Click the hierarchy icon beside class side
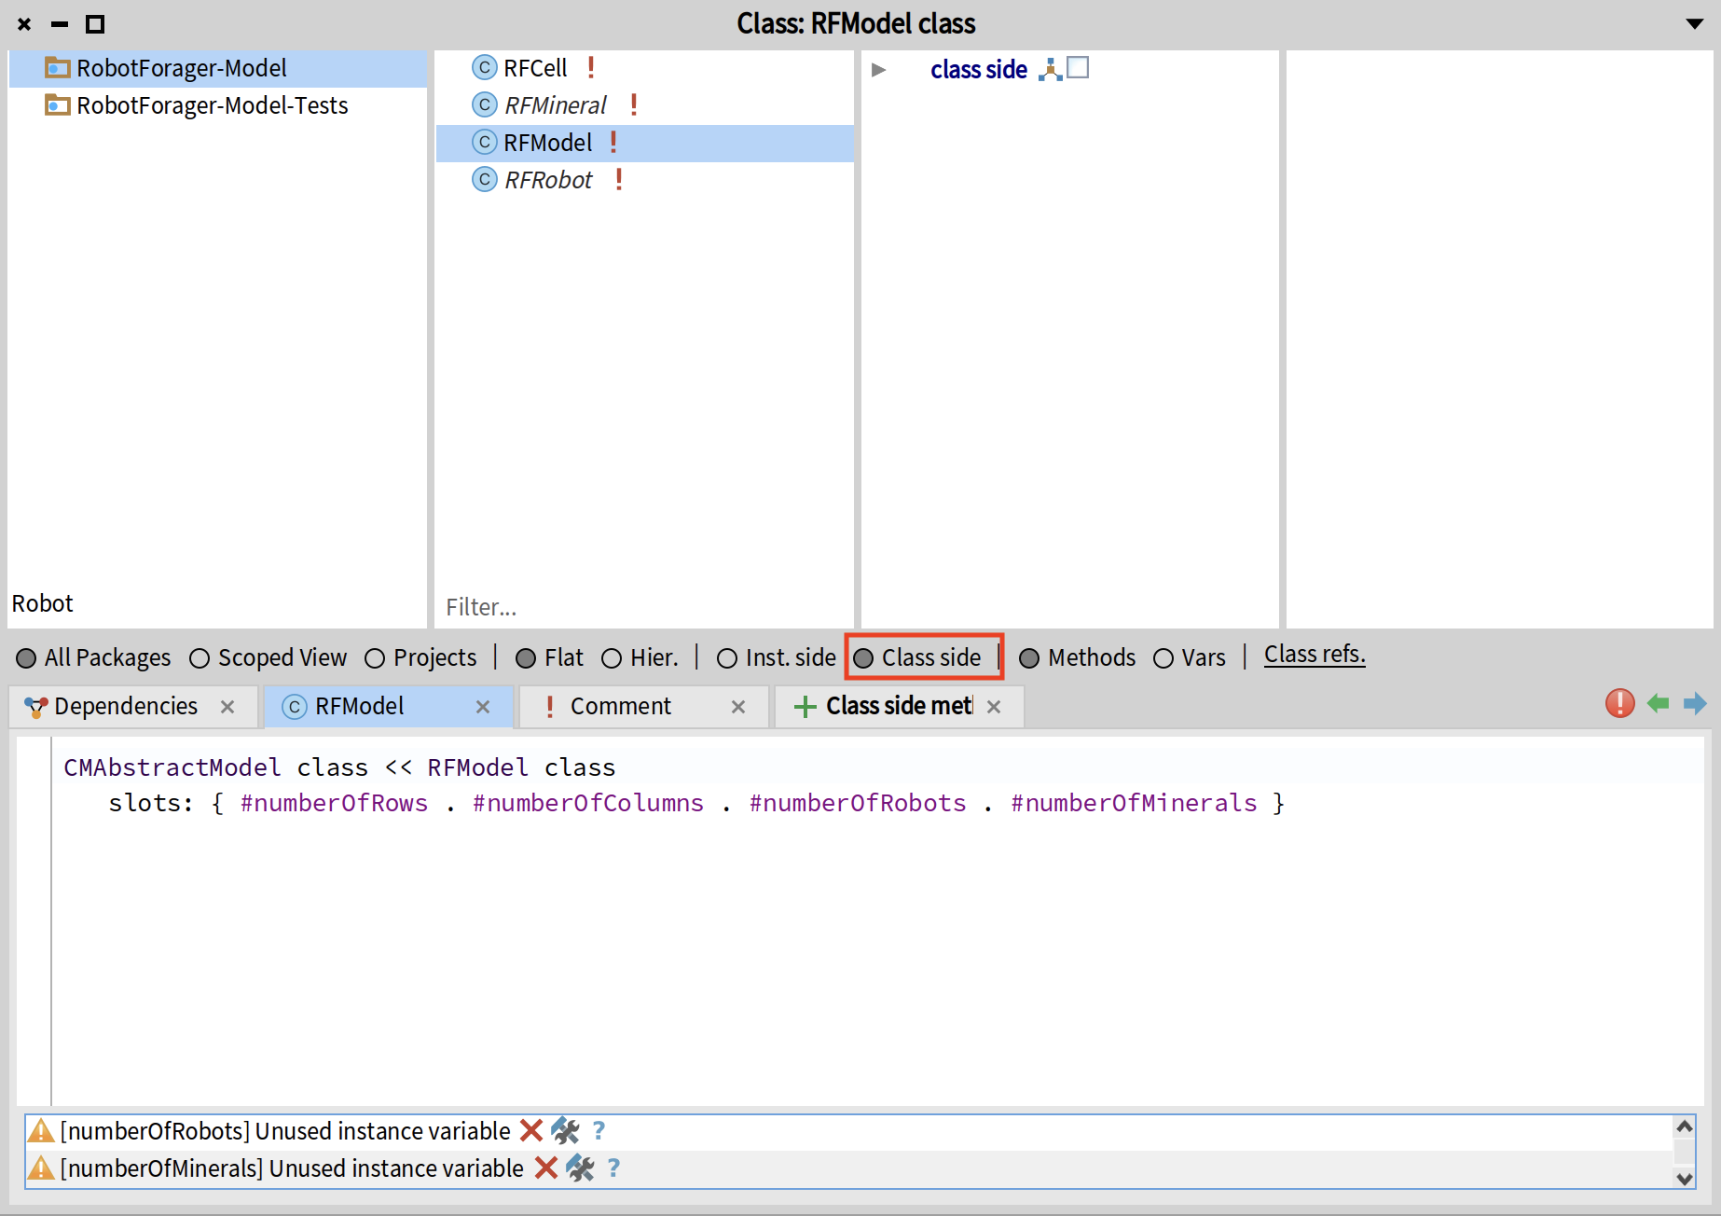This screenshot has height=1216, width=1721. pos(1050,69)
